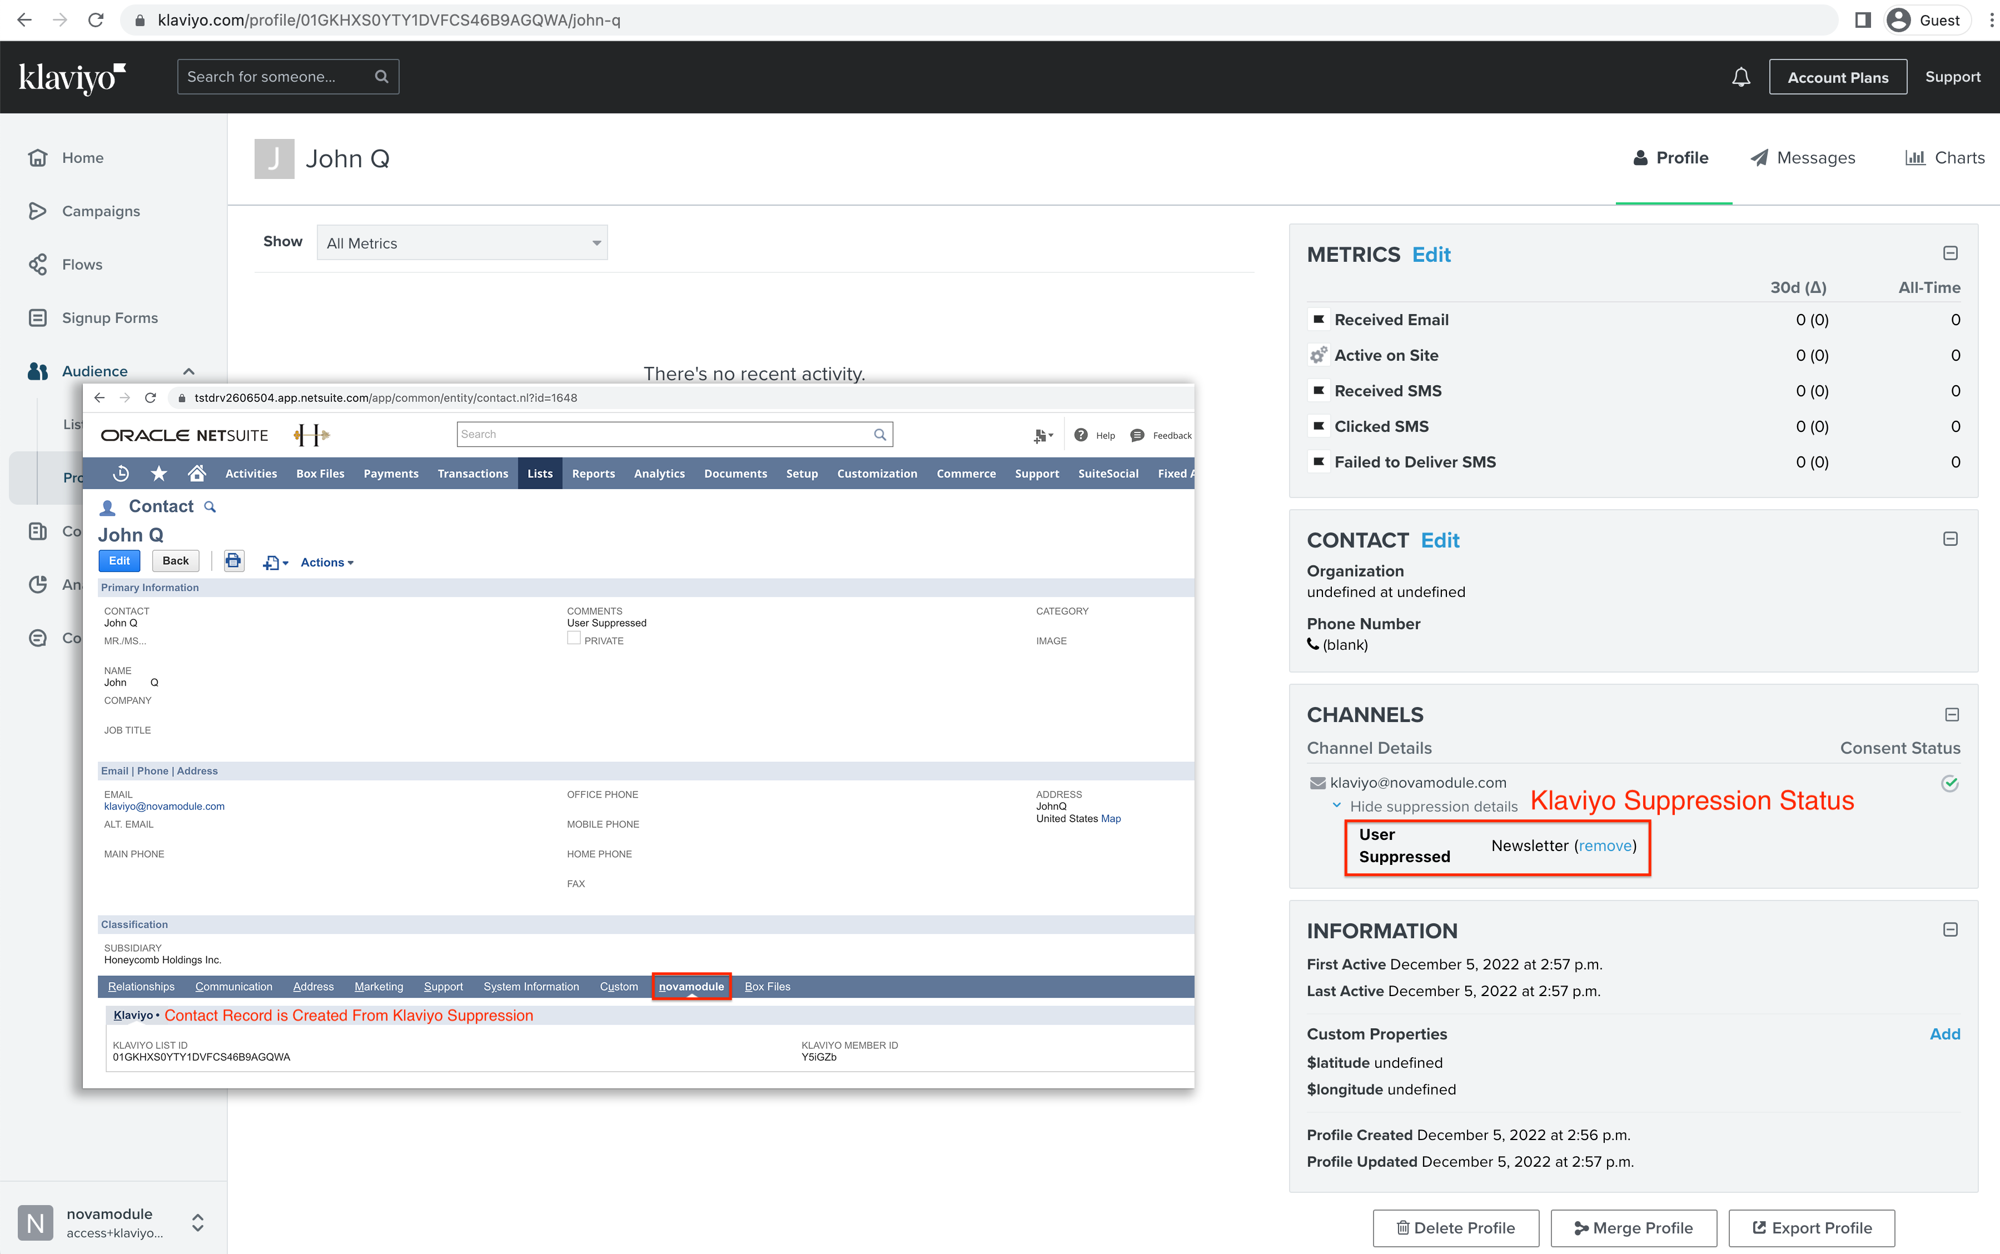Click Edit link beside METRICS
Image resolution: width=2000 pixels, height=1254 pixels.
(x=1431, y=255)
